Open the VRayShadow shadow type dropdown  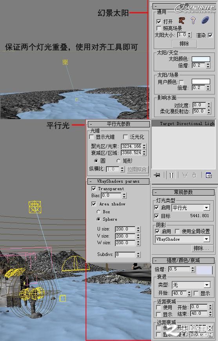tap(183, 239)
